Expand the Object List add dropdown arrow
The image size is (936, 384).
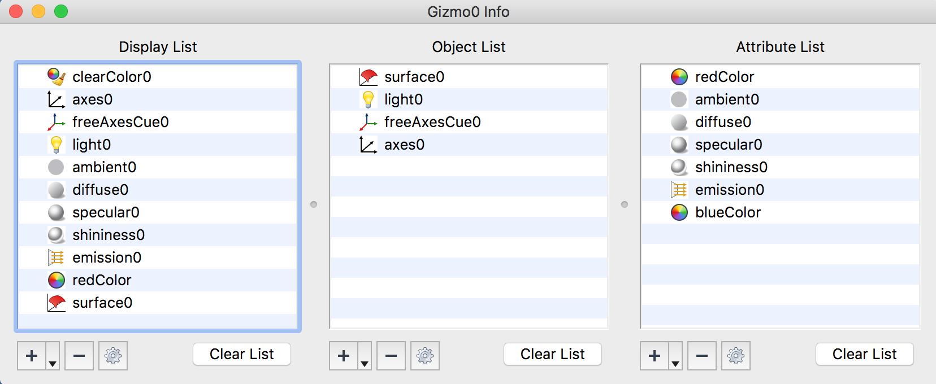(365, 363)
